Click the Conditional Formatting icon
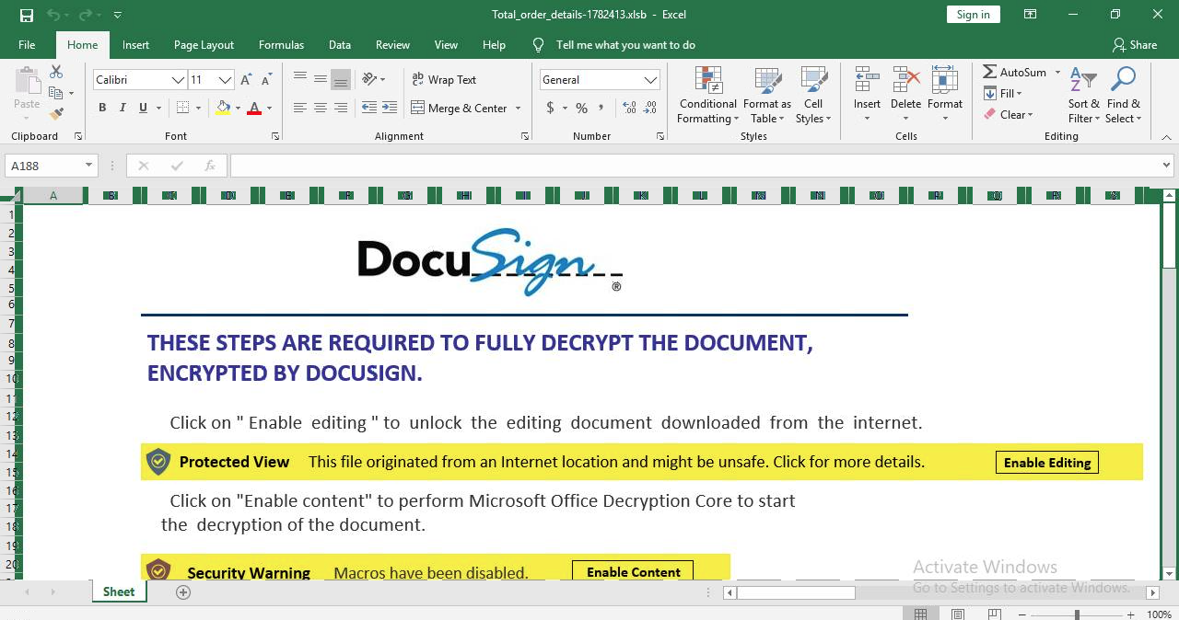The width and height of the screenshot is (1179, 620). (707, 82)
